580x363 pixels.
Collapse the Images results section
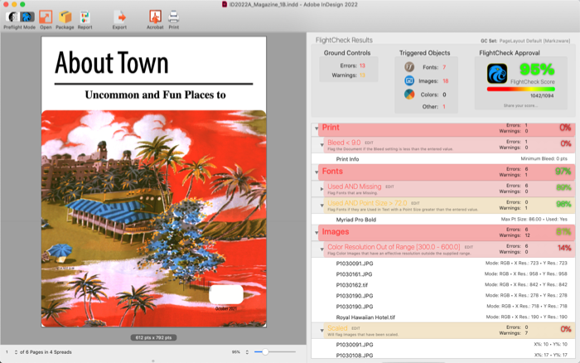coord(317,233)
